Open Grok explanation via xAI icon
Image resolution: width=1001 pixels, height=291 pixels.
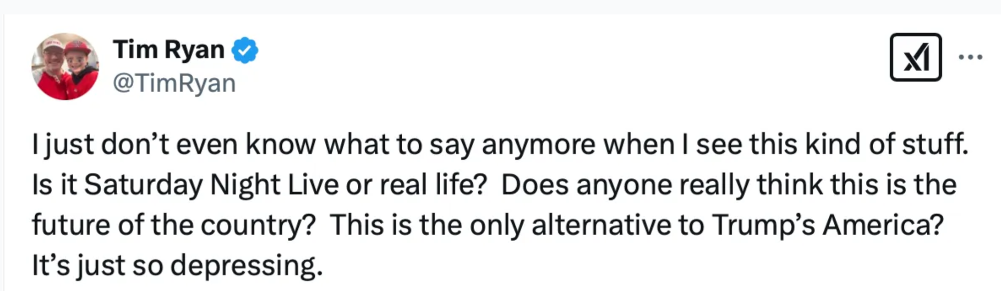pyautogui.click(x=915, y=58)
